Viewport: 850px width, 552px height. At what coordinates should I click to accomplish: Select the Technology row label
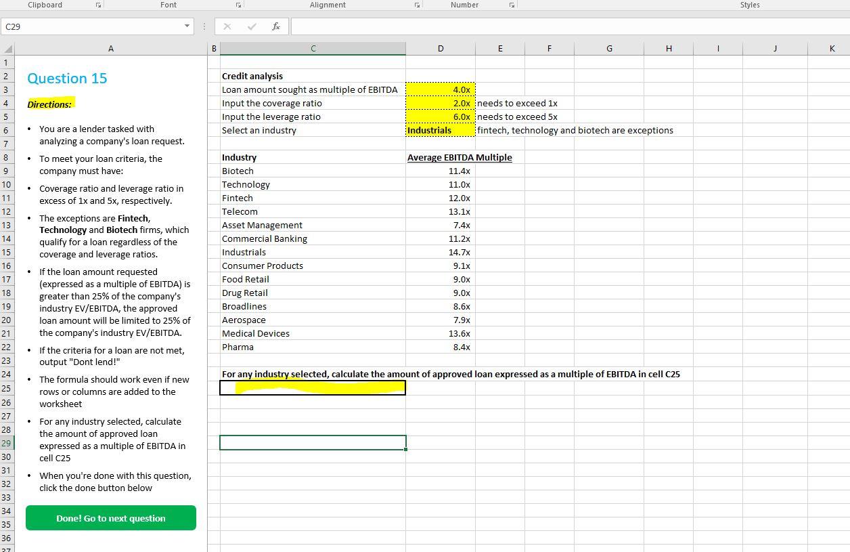click(x=246, y=184)
